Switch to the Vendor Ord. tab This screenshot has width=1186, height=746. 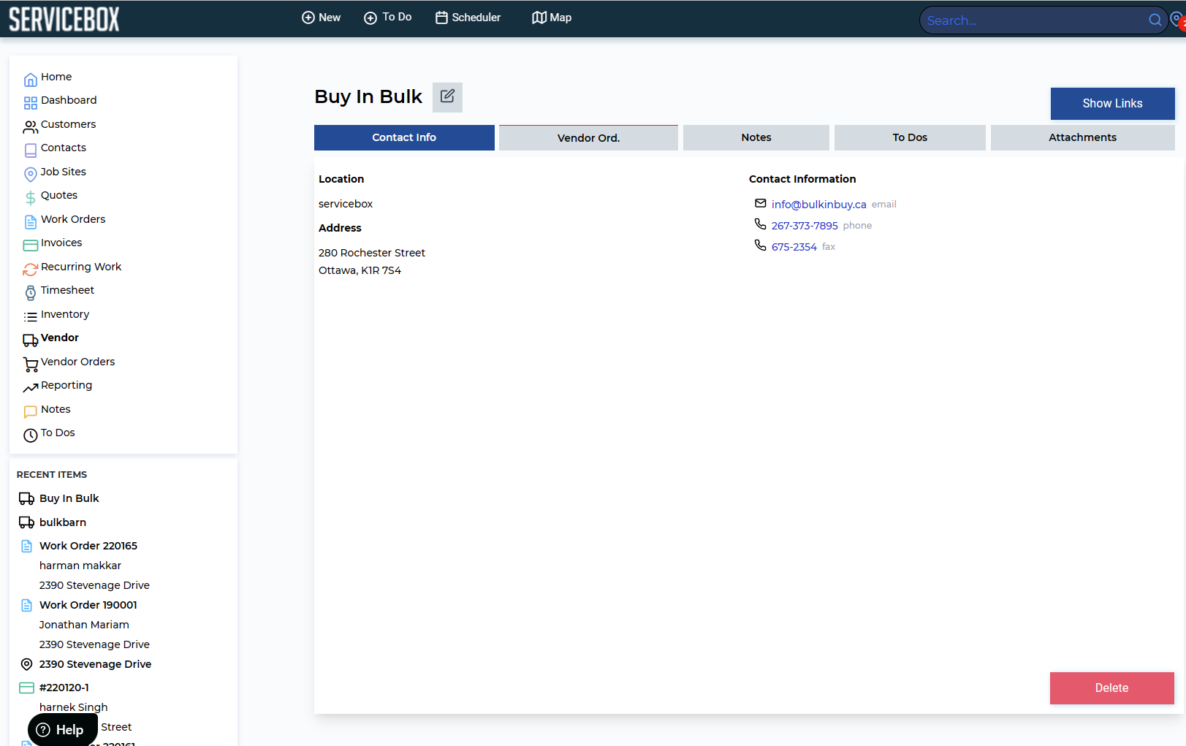tap(588, 137)
